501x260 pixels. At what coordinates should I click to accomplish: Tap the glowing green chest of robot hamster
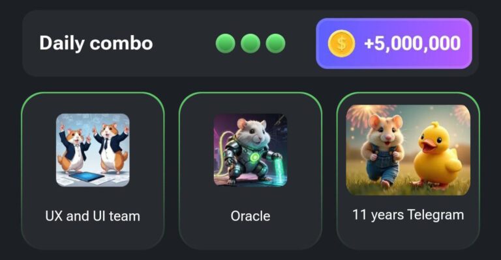[254, 157]
